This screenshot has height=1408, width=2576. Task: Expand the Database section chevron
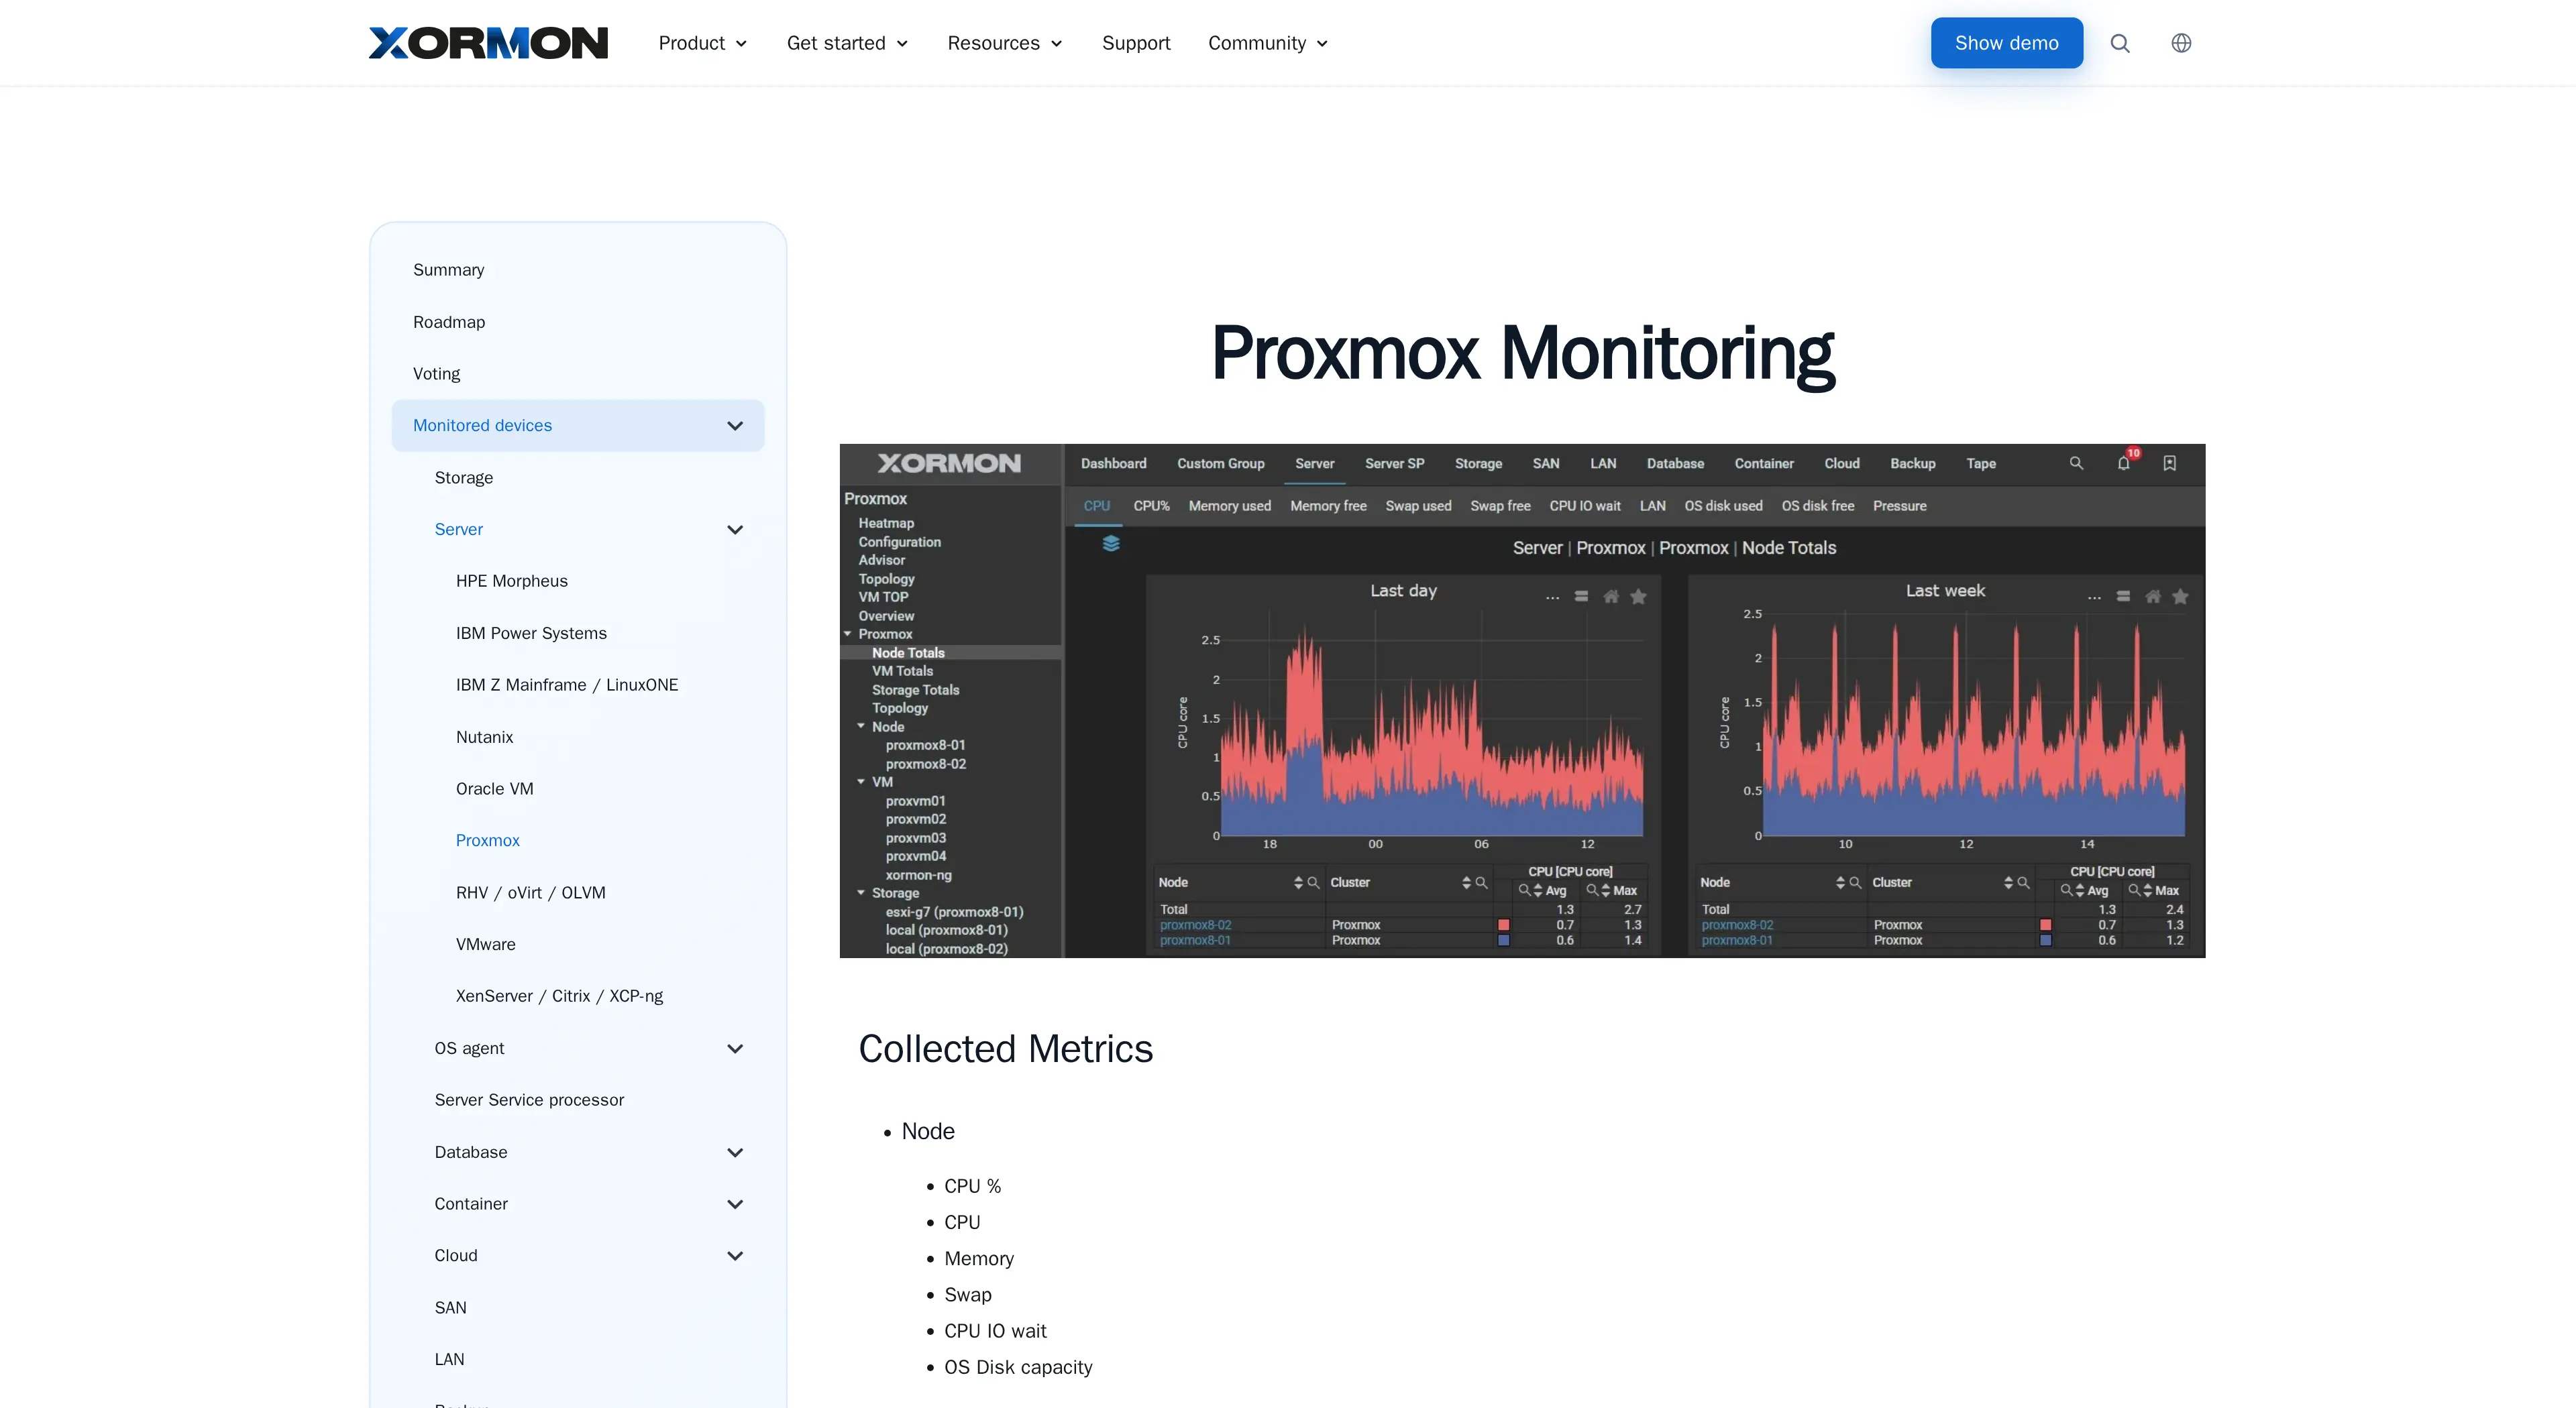pos(735,1152)
